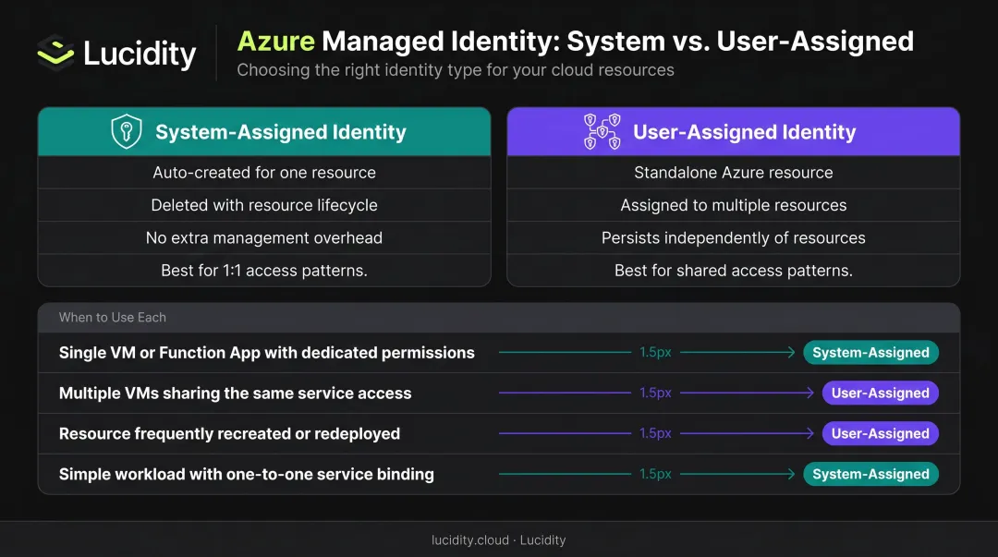
Task: Click the User-Assigned badge for Resource frequently recreated row
Action: point(881,433)
